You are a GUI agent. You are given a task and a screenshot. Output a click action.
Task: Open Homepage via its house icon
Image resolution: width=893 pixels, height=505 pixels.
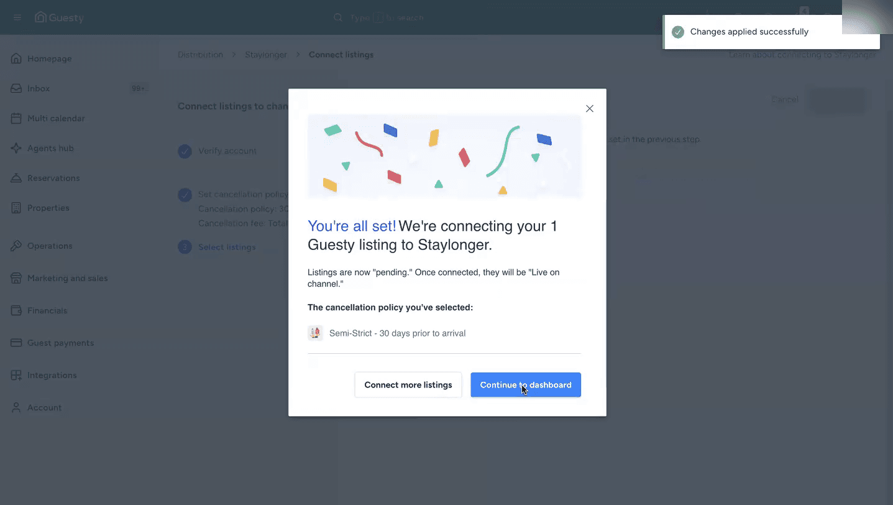pos(16,58)
